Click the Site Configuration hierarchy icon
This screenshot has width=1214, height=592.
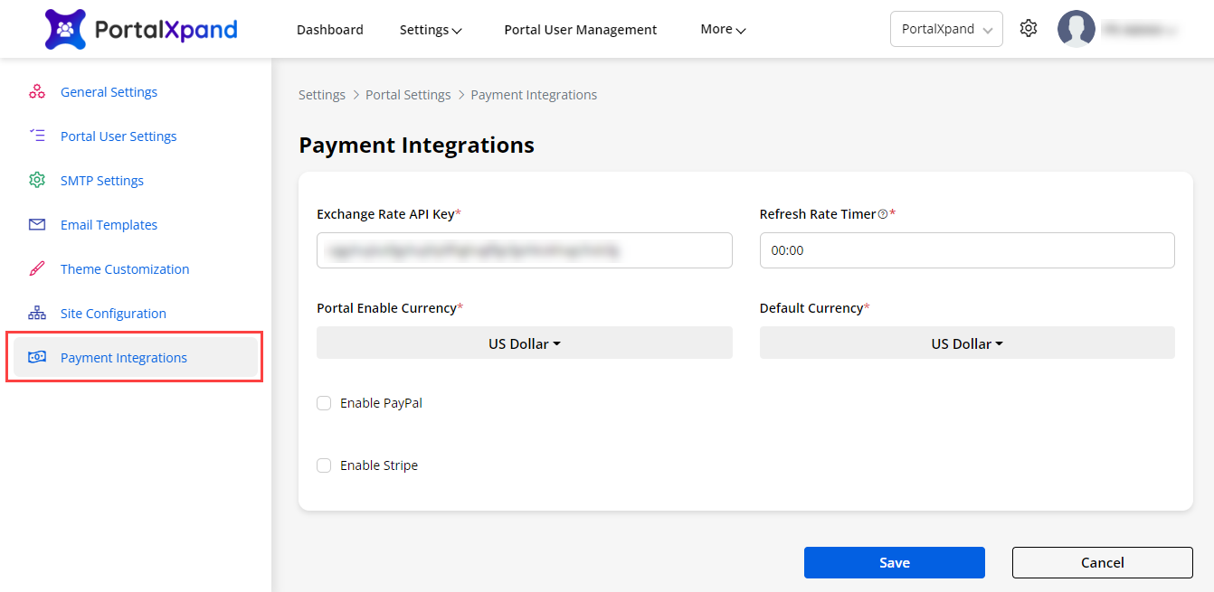[x=37, y=314]
